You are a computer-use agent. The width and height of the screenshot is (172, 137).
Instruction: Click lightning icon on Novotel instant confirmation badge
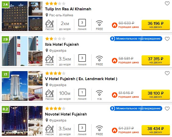112,108
